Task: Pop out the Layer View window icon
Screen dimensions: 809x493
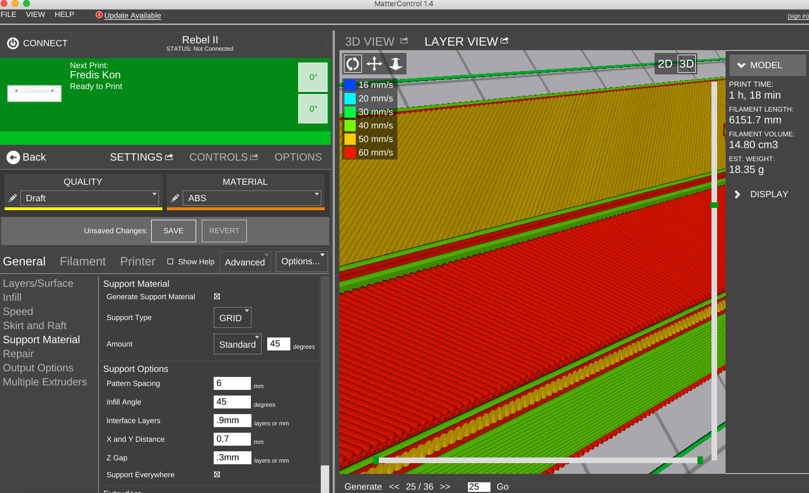Action: point(505,41)
